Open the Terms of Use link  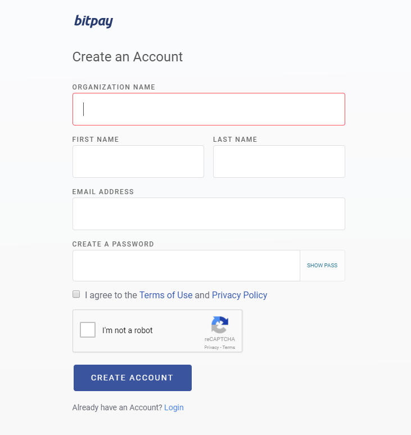(166, 295)
